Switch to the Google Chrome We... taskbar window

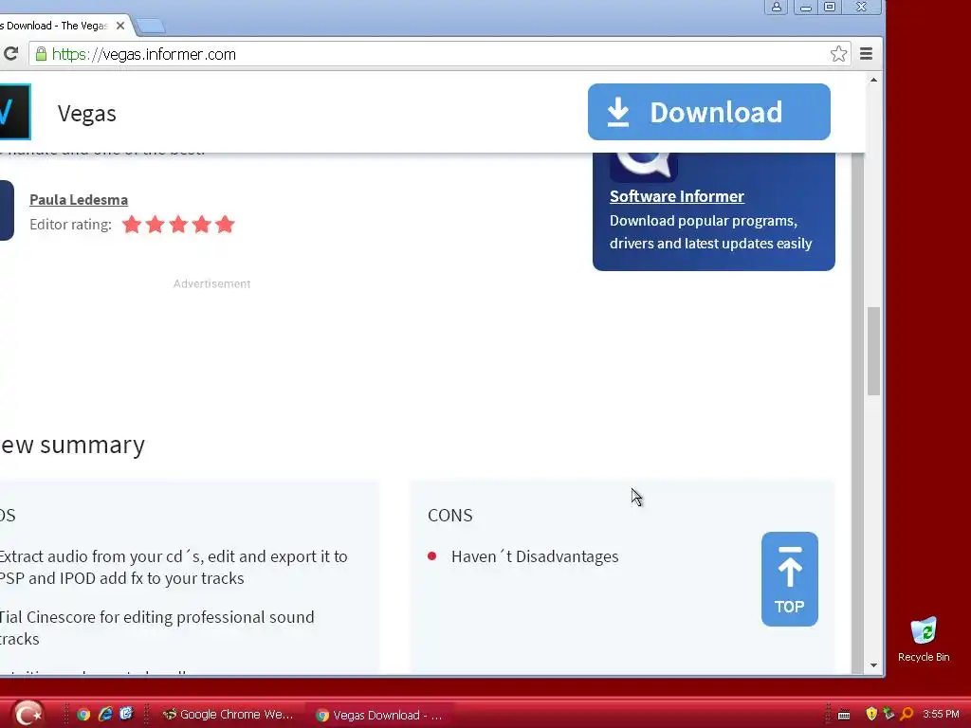[228, 715]
